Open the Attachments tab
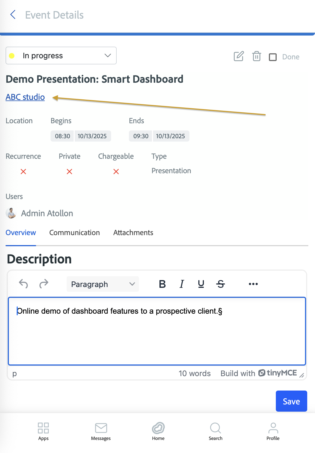 [133, 233]
